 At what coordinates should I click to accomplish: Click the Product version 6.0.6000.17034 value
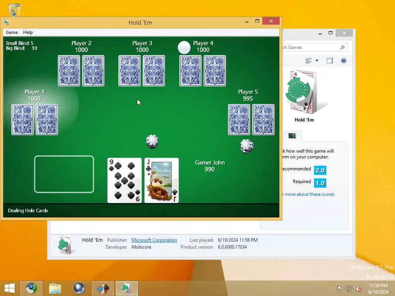click(232, 247)
